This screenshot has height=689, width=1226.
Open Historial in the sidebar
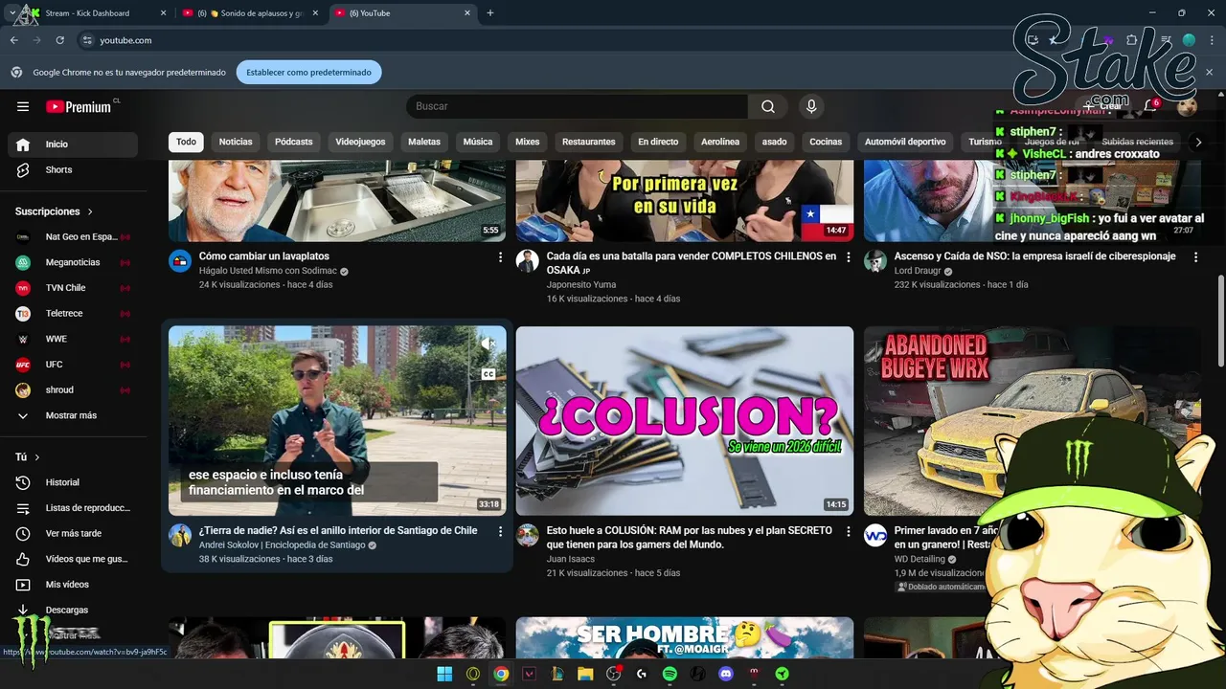(x=73, y=482)
